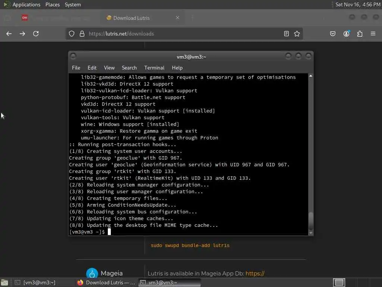Click 'umu-launcher' Proton line

pos(149,138)
